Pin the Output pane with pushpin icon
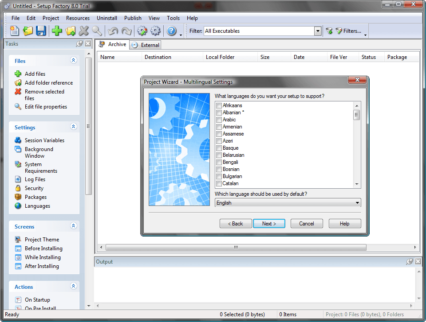426x322 pixels. 410,261
